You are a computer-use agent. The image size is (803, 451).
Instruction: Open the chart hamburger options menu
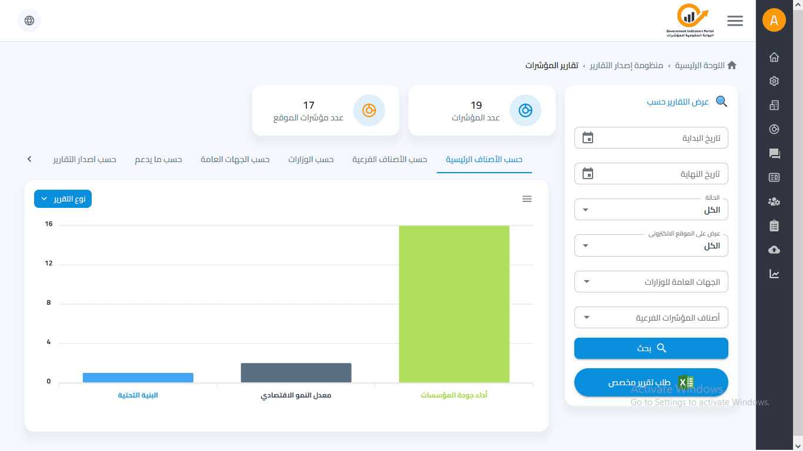click(527, 199)
